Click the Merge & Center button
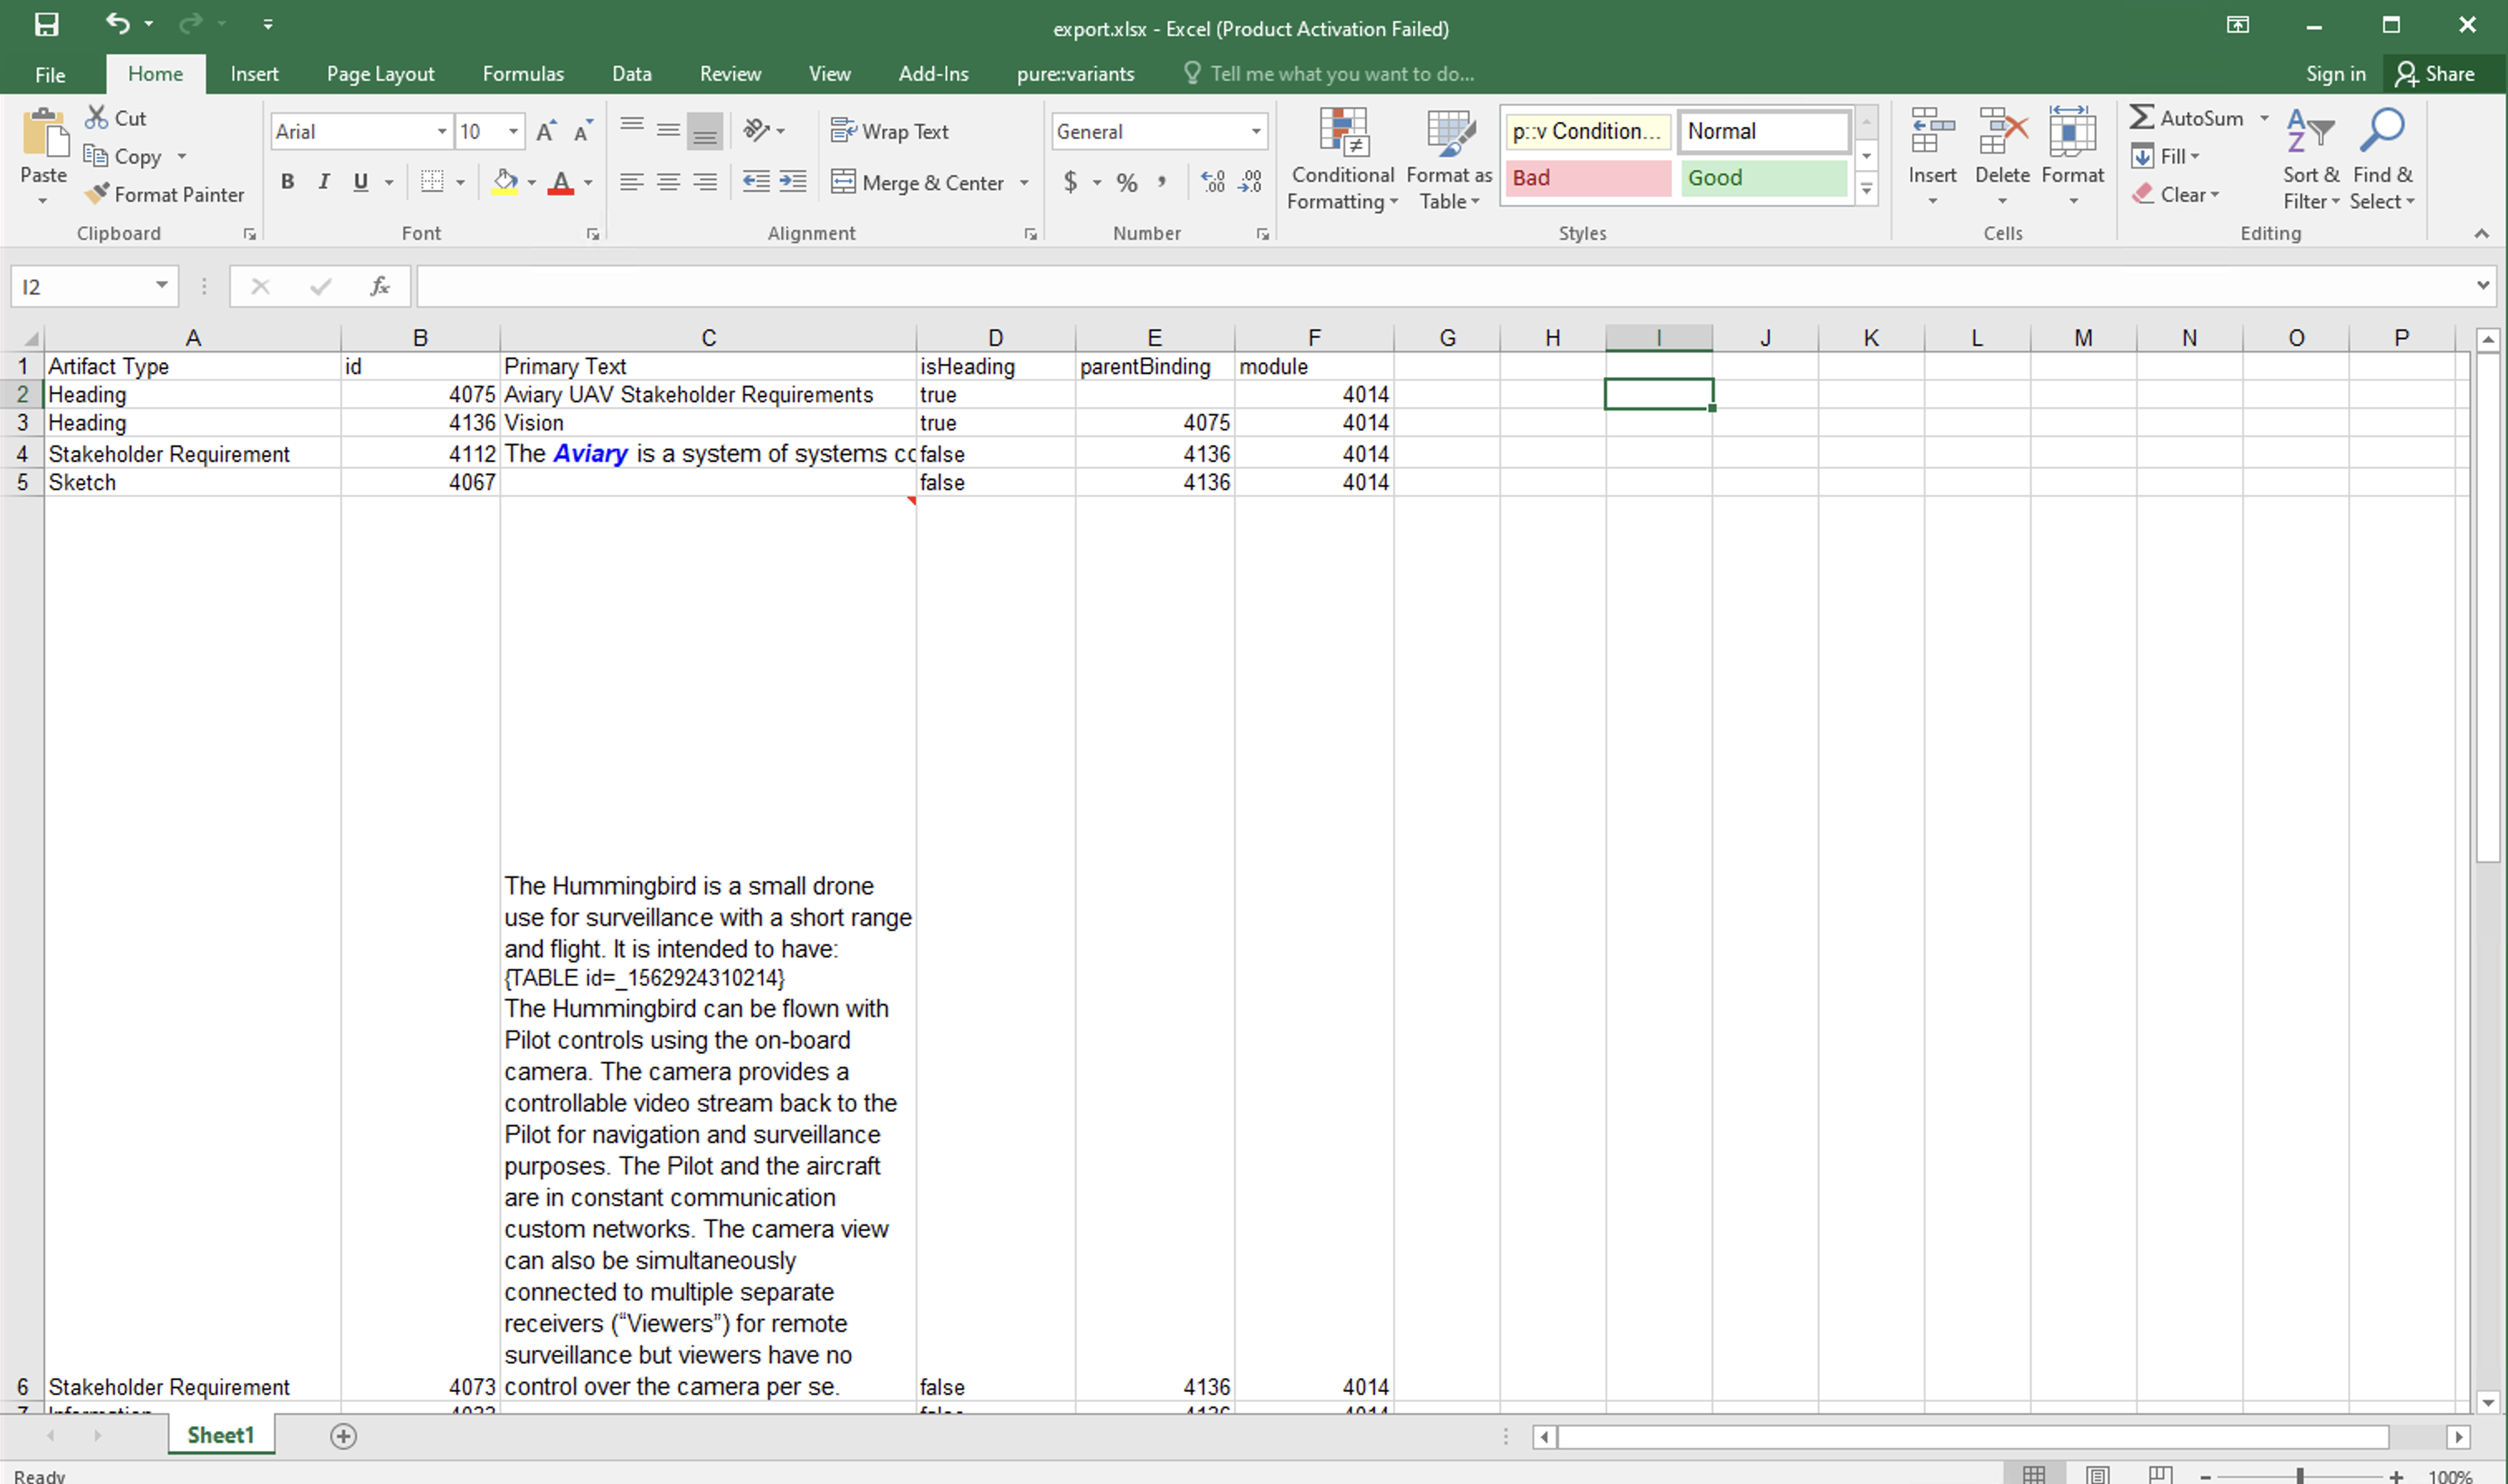This screenshot has height=1484, width=2508. tap(918, 182)
